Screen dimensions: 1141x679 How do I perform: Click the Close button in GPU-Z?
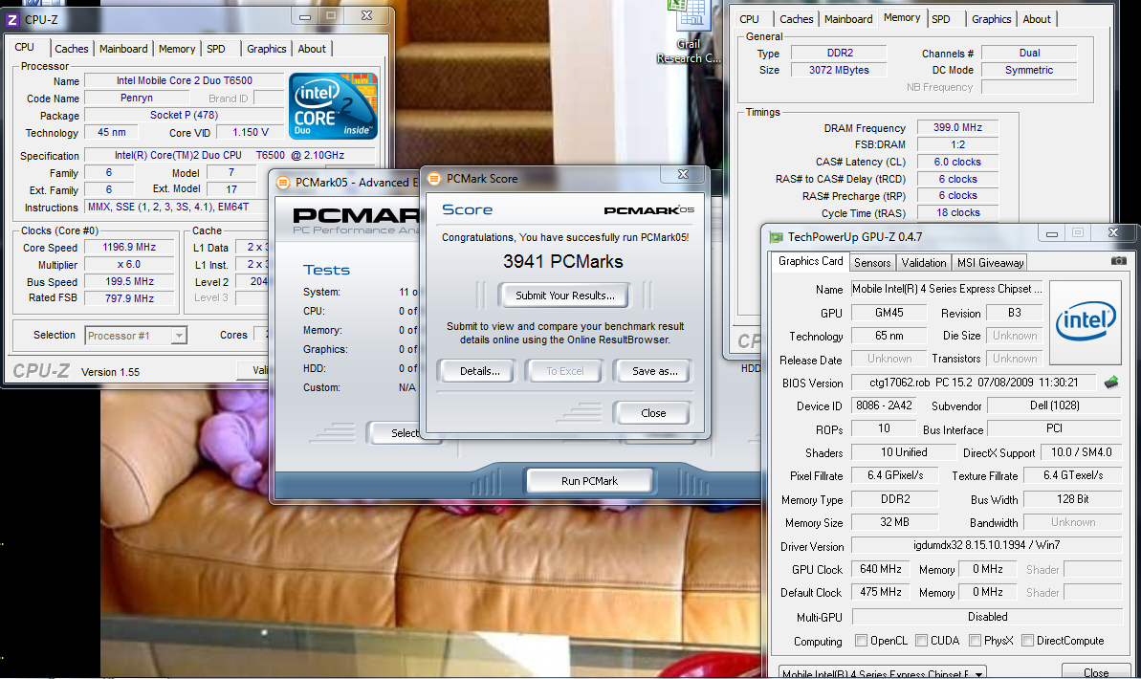pyautogui.click(x=1096, y=672)
